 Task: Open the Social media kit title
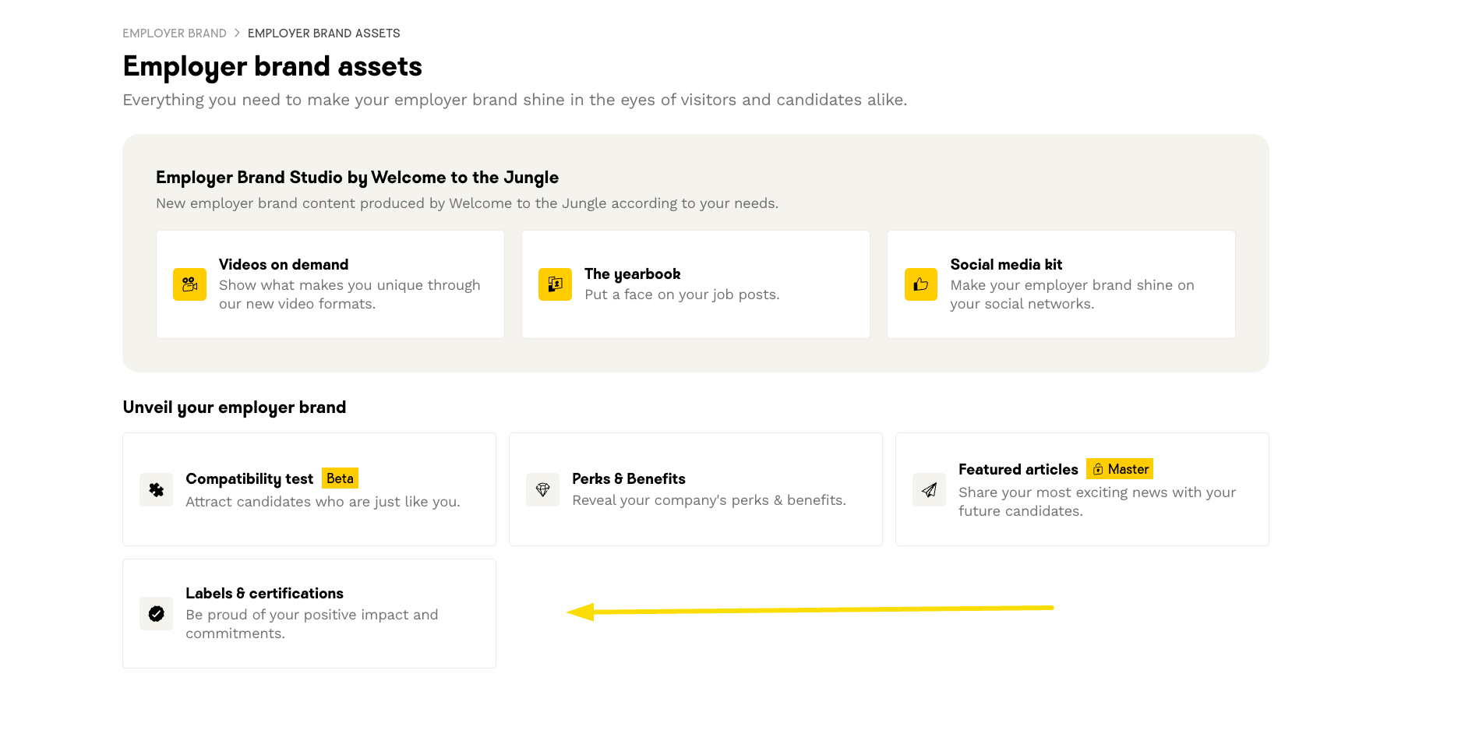pyautogui.click(x=1006, y=265)
